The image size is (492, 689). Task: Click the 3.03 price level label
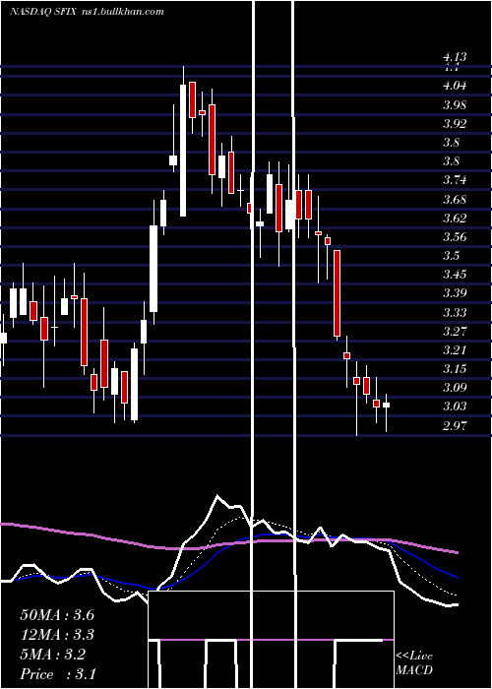(455, 407)
